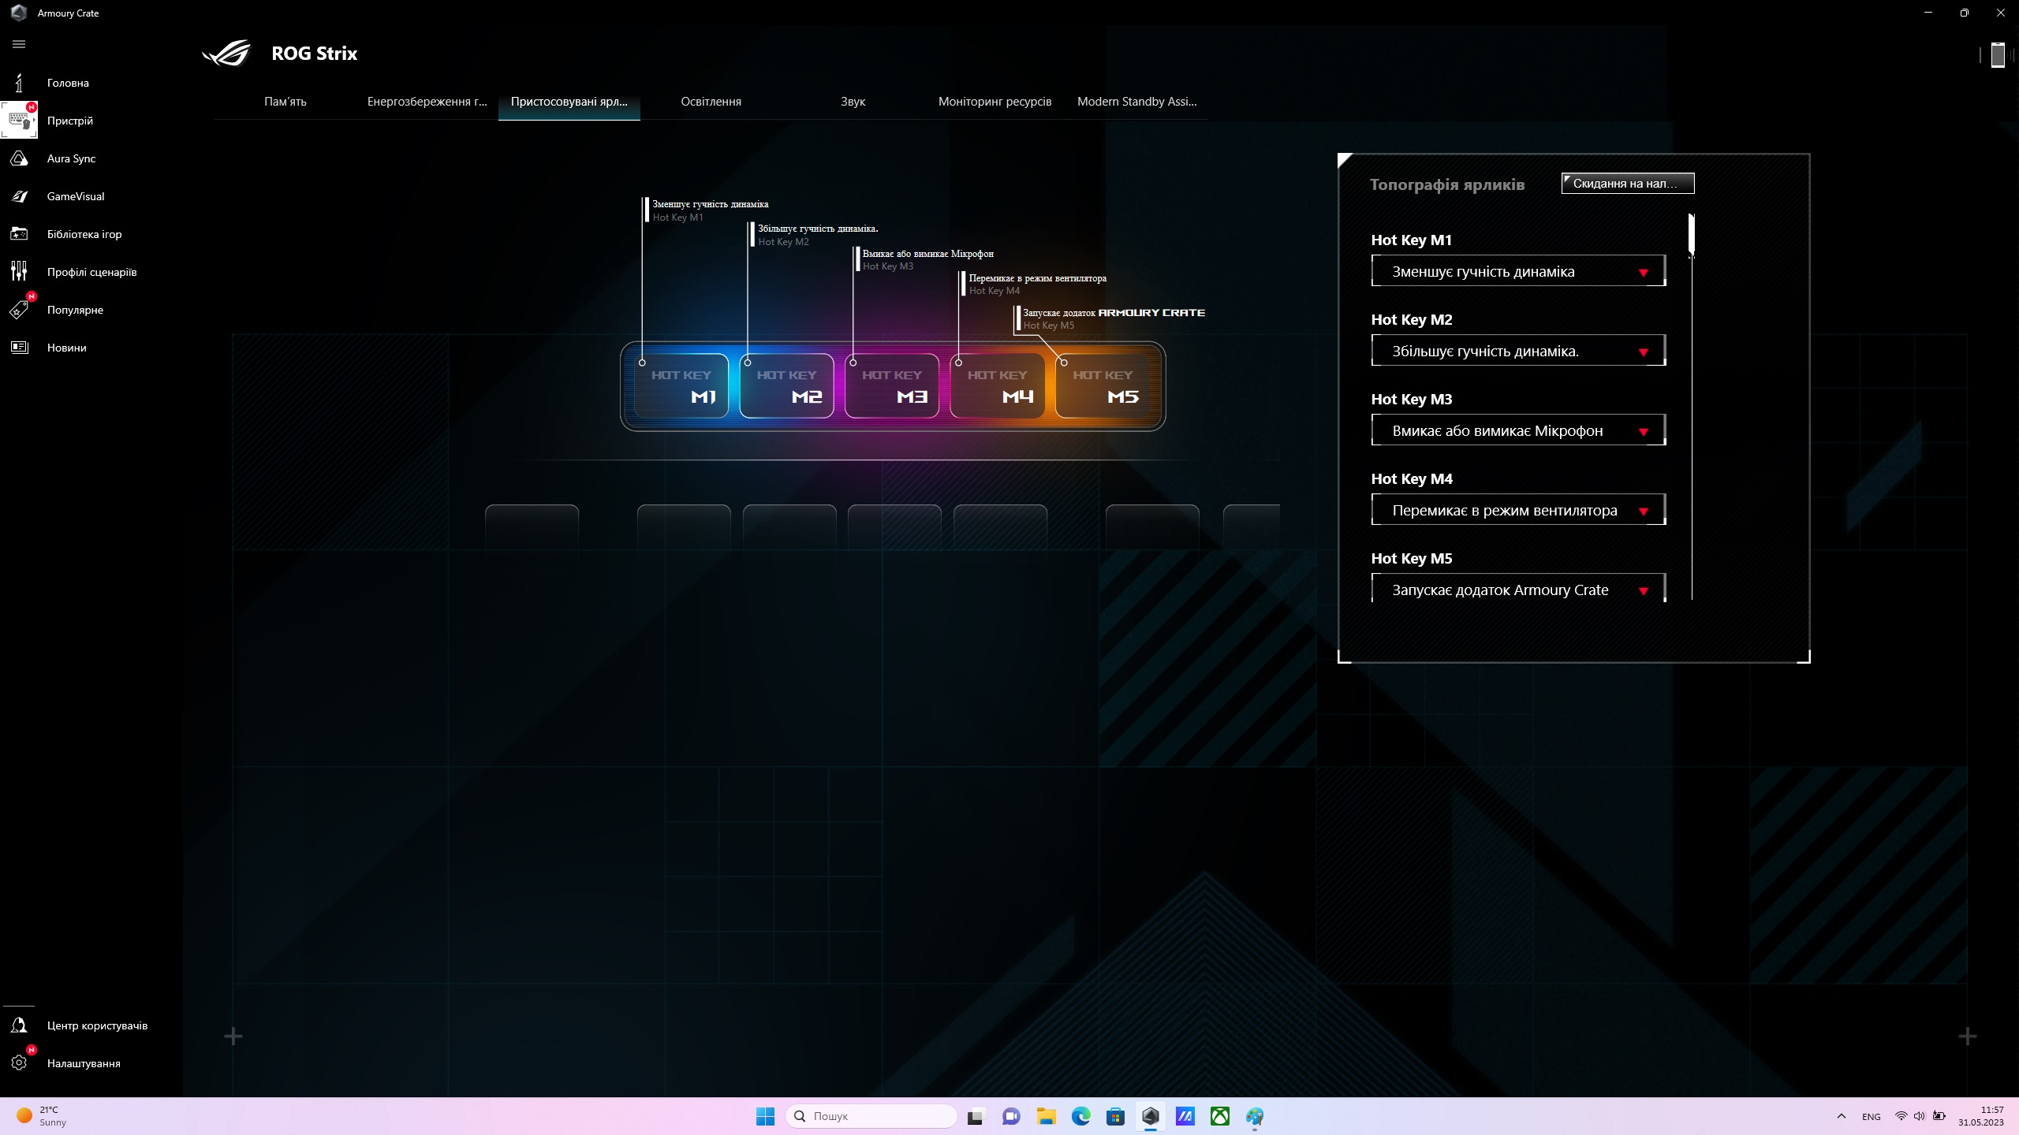Viewport: 2019px width, 1135px height.
Task: Click the 'Збільшує гучність динаміка.' callout label
Action: (818, 229)
